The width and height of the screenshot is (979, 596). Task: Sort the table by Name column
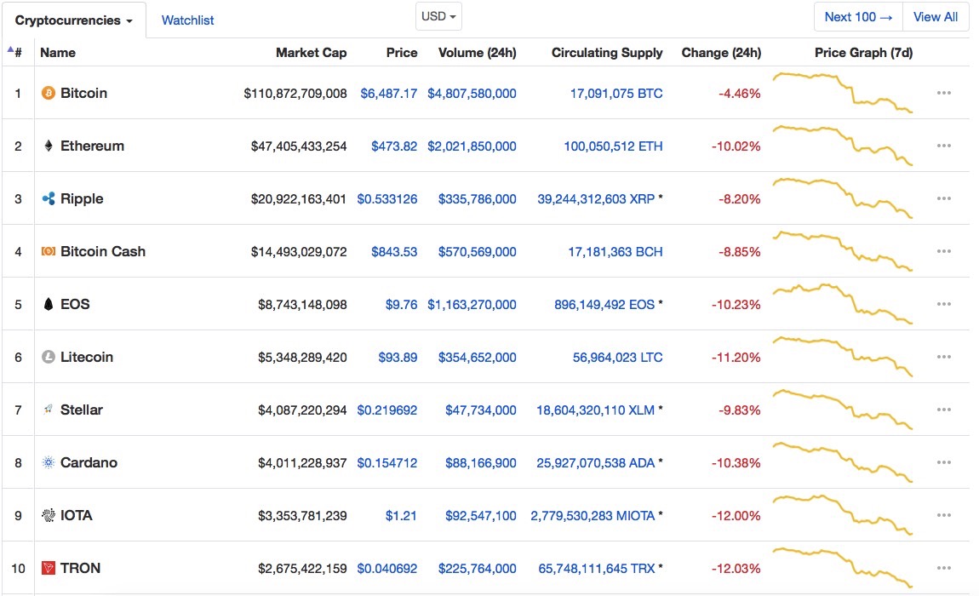tap(57, 53)
